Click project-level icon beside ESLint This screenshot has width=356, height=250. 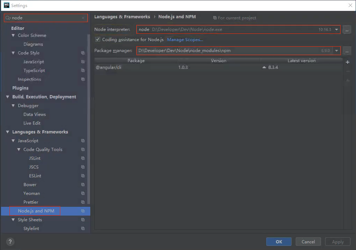[83, 176]
